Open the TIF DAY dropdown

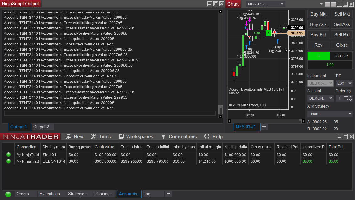344,83
